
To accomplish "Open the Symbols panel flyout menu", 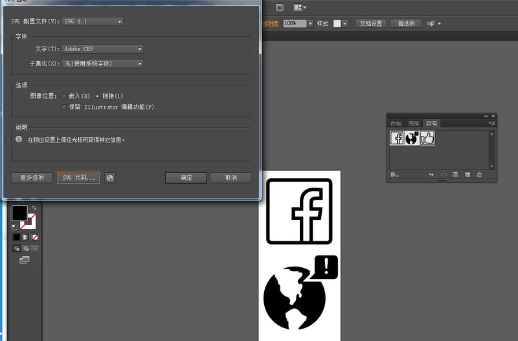I will pos(492,123).
